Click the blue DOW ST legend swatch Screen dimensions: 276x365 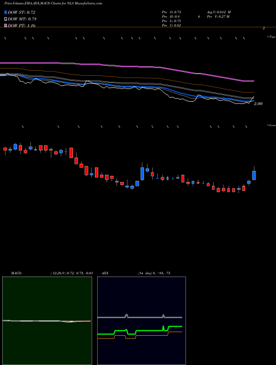6,12
